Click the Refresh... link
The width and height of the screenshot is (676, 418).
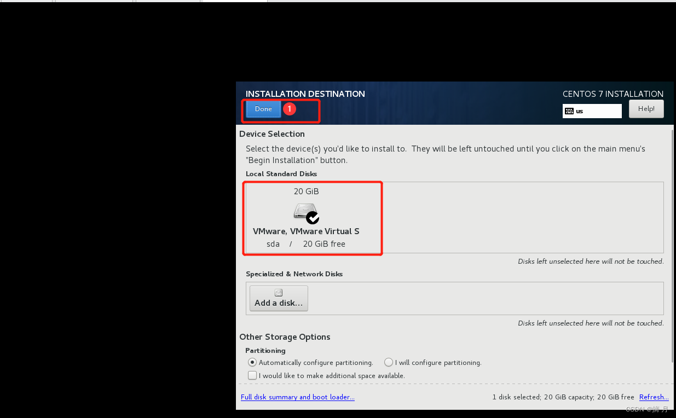tap(654, 397)
